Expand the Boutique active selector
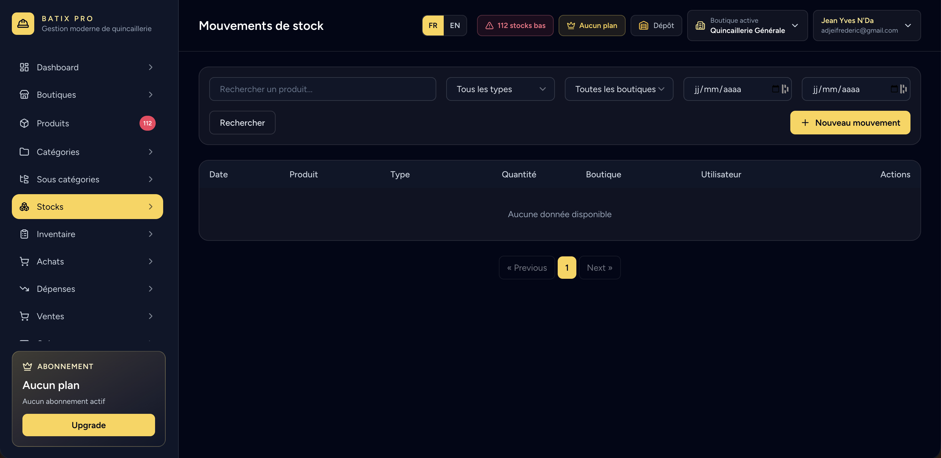The width and height of the screenshot is (941, 458). (747, 26)
